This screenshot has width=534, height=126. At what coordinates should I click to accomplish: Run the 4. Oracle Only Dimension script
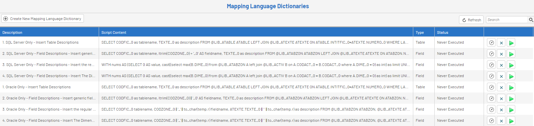coord(511,121)
